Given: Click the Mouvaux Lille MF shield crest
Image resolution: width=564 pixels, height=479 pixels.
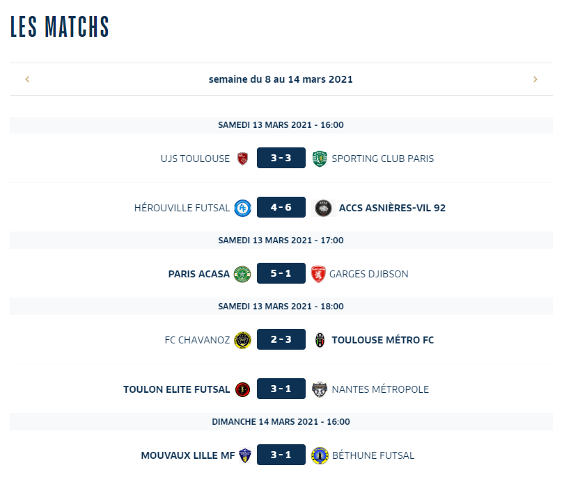Looking at the screenshot, I should (x=245, y=455).
